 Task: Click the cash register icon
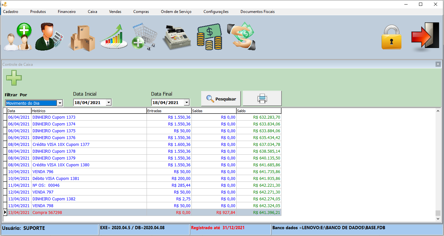176,38
